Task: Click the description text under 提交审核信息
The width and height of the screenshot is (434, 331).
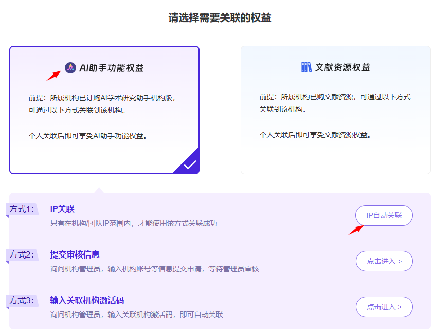Action: [x=154, y=269]
